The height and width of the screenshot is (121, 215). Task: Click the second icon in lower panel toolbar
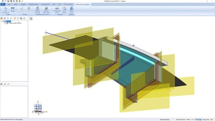click(x=5, y=84)
